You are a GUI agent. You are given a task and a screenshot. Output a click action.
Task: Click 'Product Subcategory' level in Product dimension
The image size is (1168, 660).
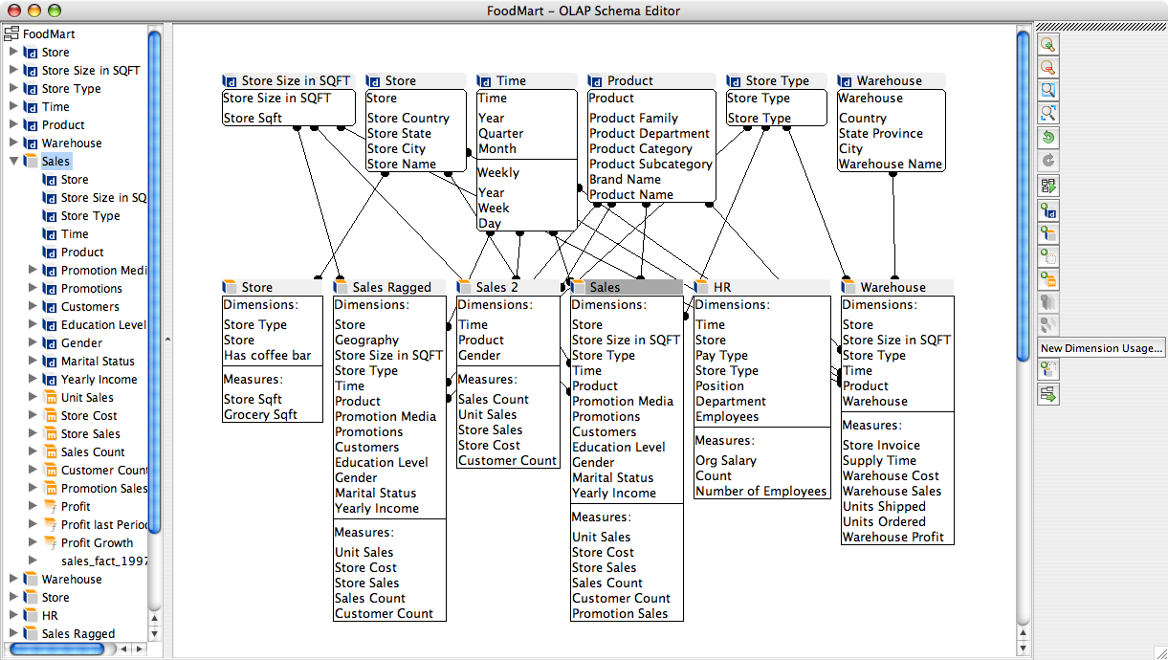(650, 165)
